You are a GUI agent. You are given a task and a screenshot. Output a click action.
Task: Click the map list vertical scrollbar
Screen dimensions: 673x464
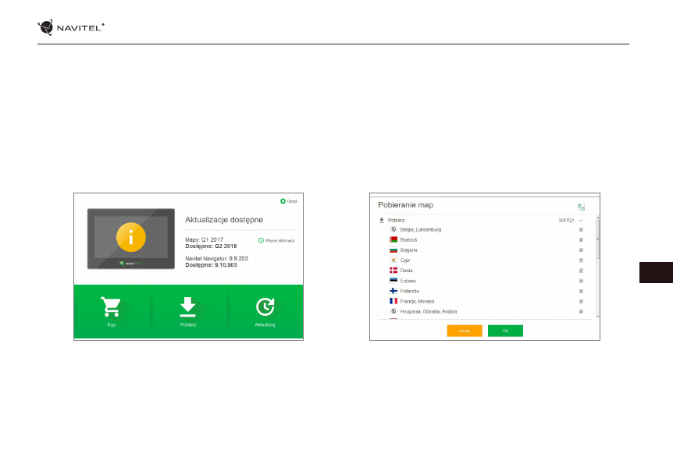[597, 242]
